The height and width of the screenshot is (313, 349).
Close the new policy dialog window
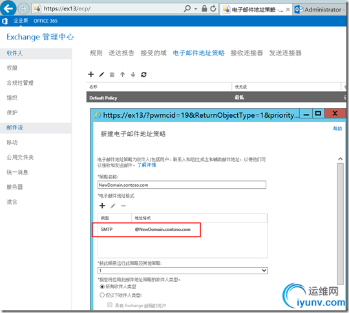click(x=335, y=113)
